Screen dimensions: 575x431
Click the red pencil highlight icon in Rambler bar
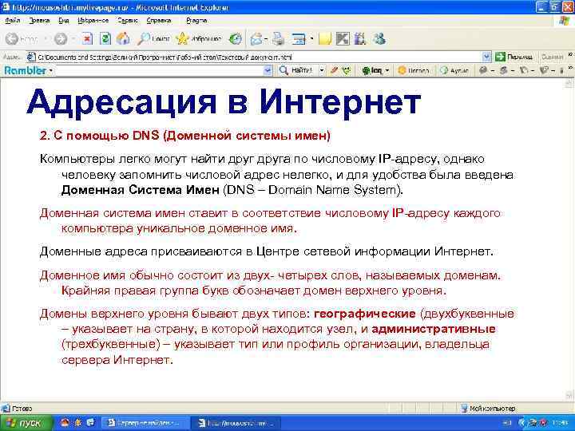[334, 70]
